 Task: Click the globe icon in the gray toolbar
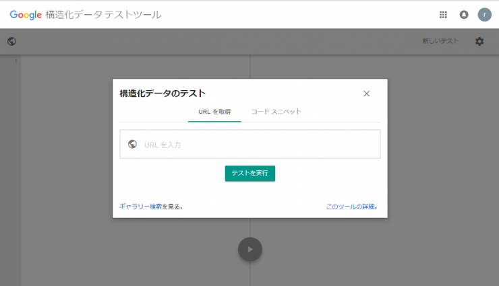click(x=11, y=41)
